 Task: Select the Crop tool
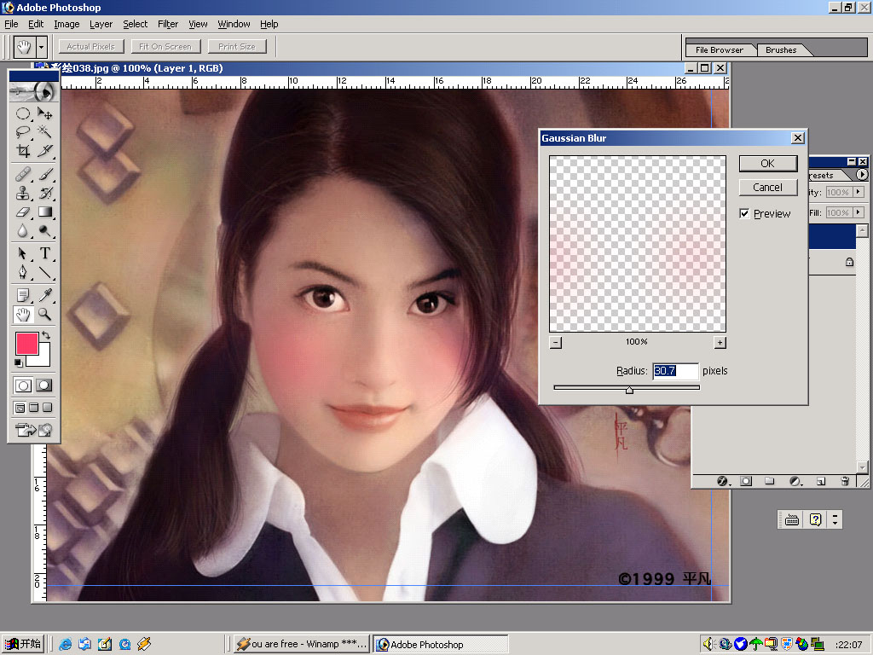23,150
